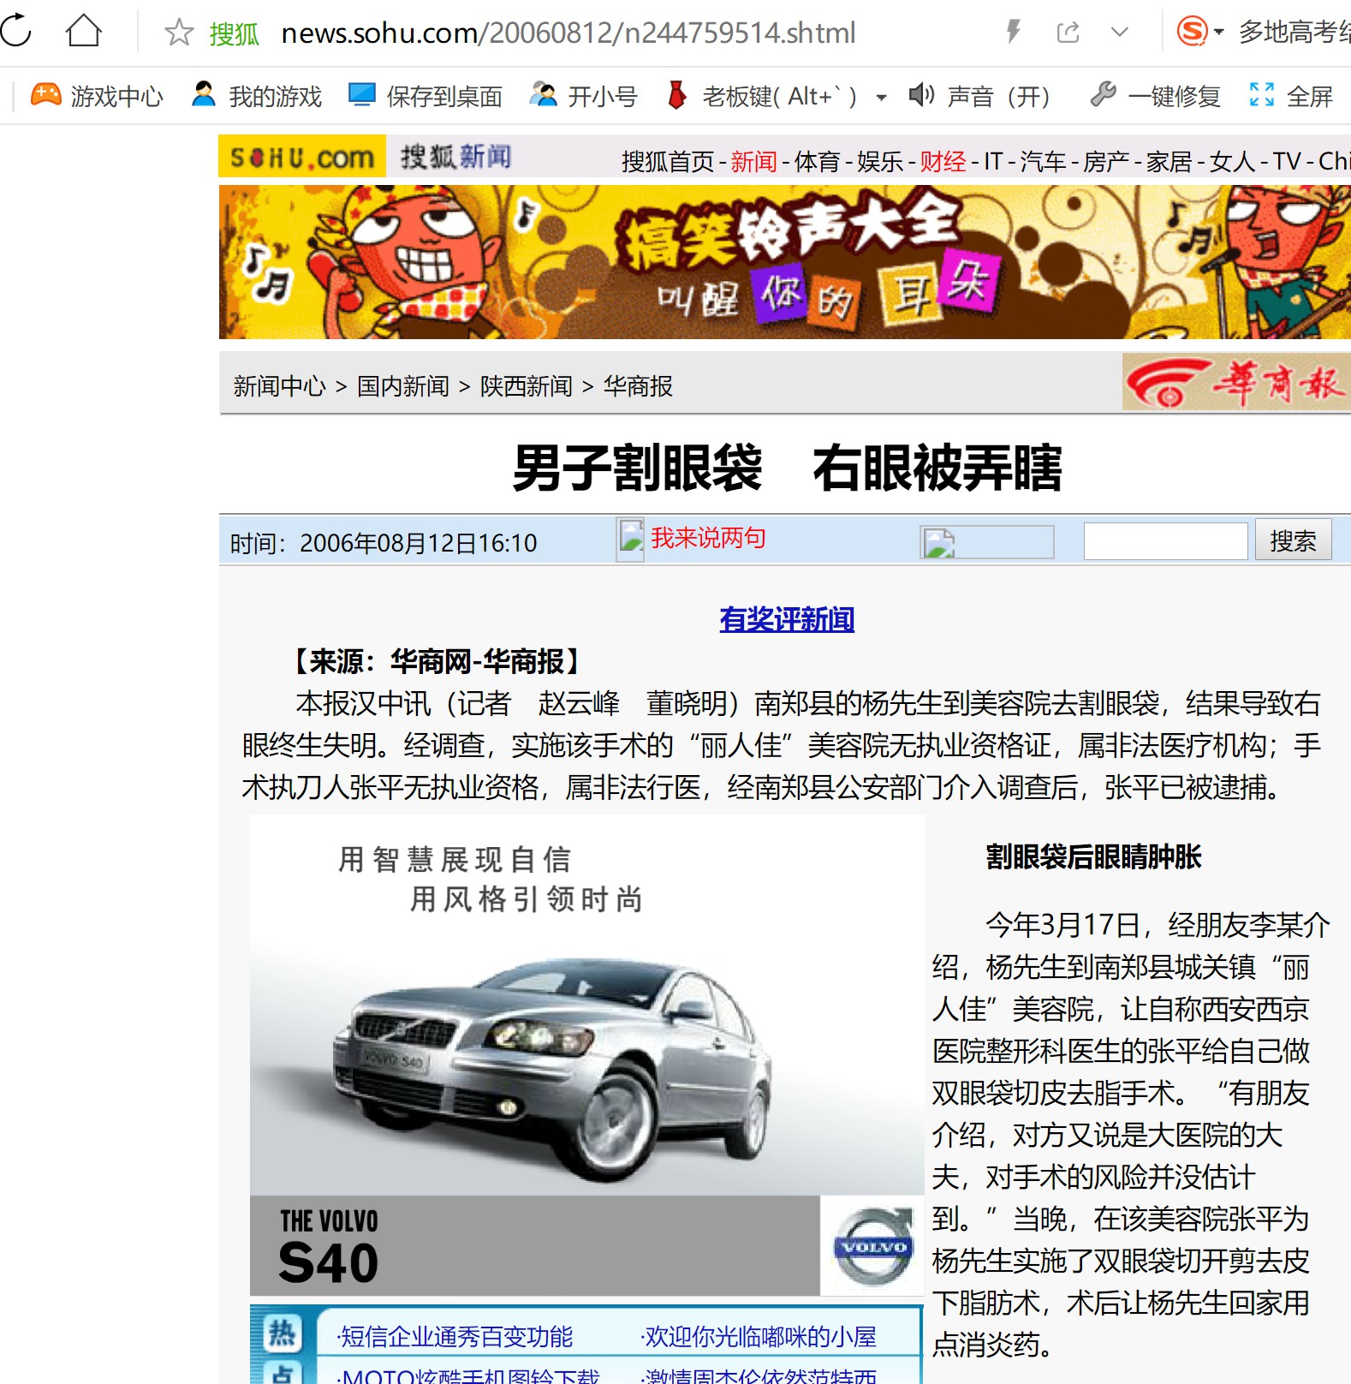Image resolution: width=1351 pixels, height=1384 pixels.
Task: Click the article headline 男子割眼袋 右眼被弄瞎
Action: (x=787, y=468)
